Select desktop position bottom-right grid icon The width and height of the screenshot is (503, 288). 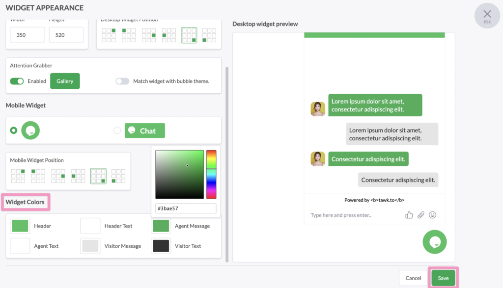[x=189, y=35]
